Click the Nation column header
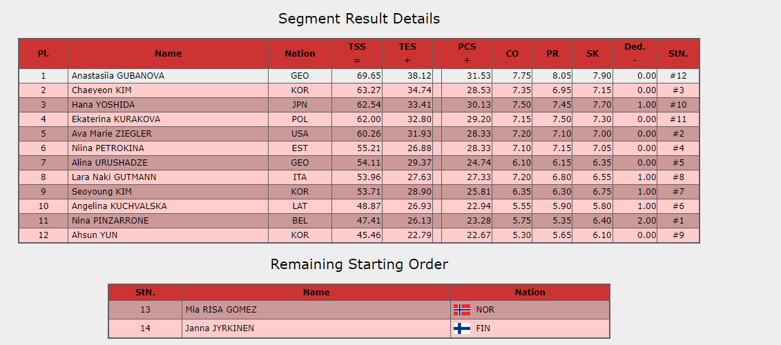The image size is (781, 345). tap(300, 54)
